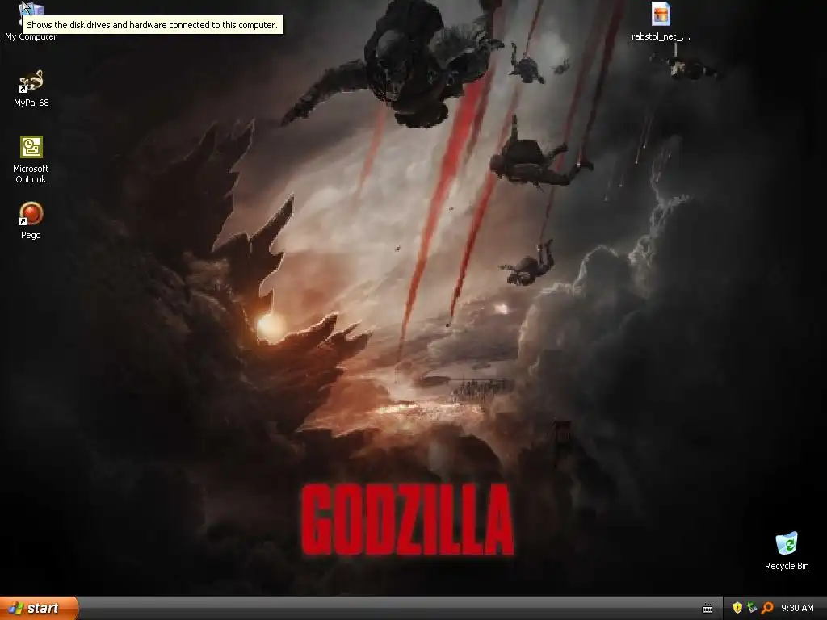
Task: Click the 'Microsoft Outlook' icon label
Action: click(31, 174)
